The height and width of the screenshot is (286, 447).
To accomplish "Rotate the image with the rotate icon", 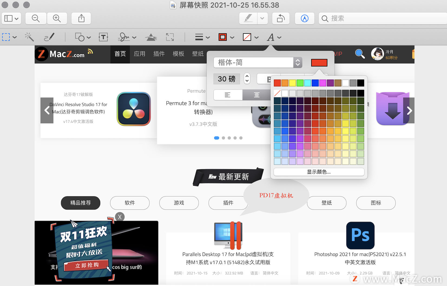I will click(281, 18).
